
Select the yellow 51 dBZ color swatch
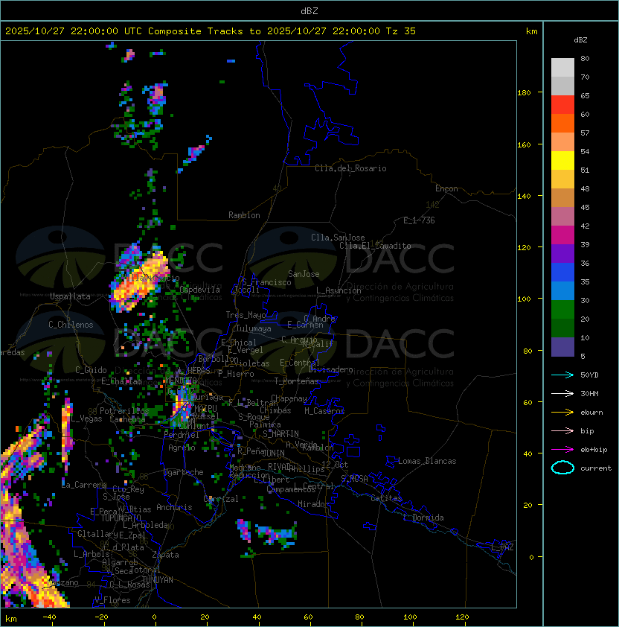562,161
